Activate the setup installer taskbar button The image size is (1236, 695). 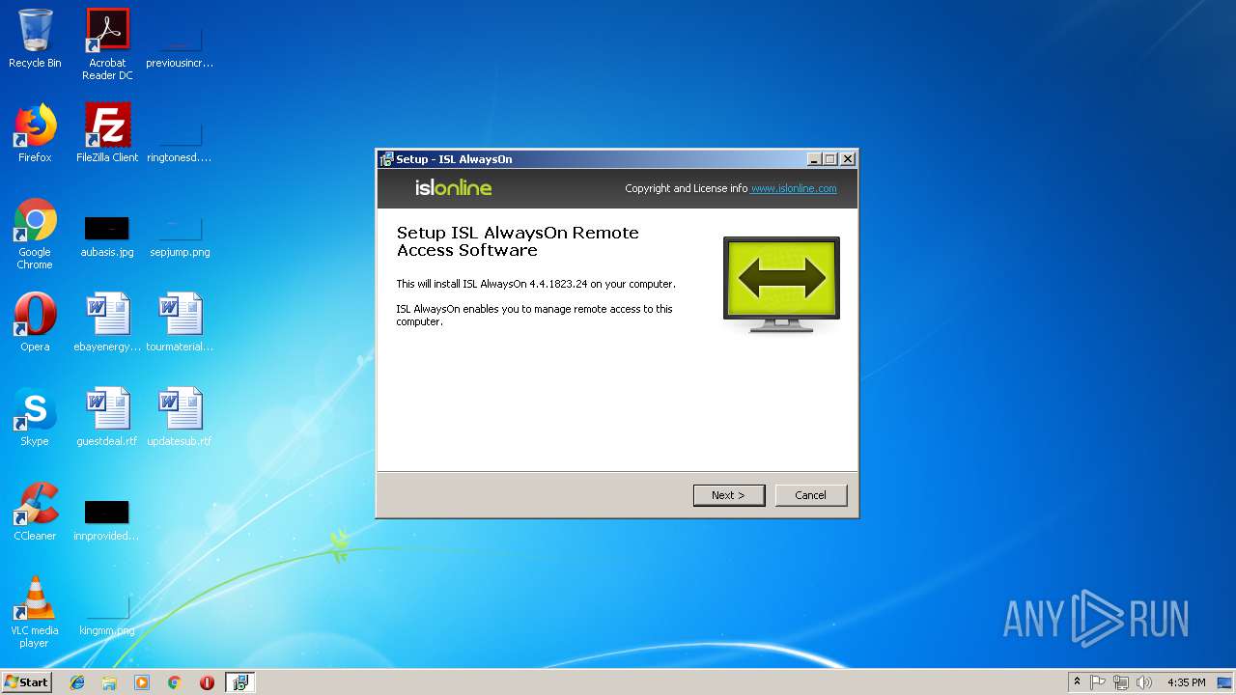240,682
